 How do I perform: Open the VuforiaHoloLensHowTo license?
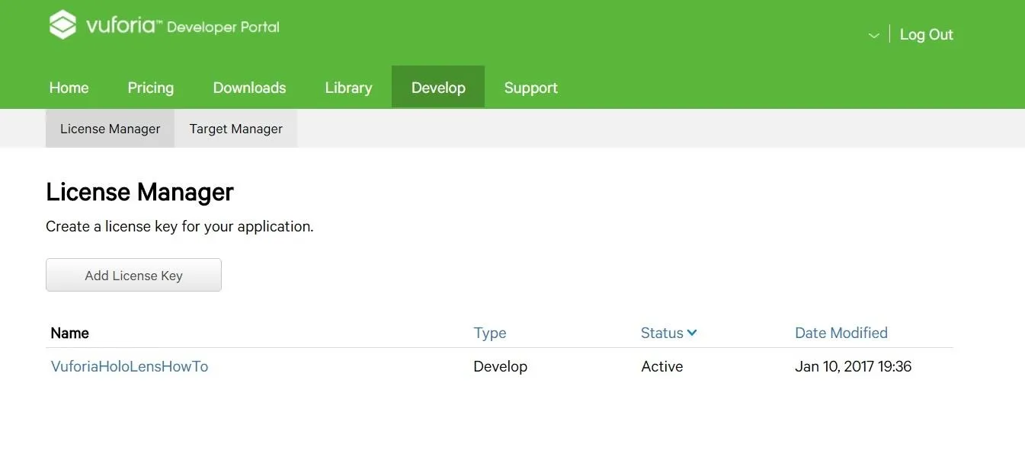pyautogui.click(x=130, y=366)
